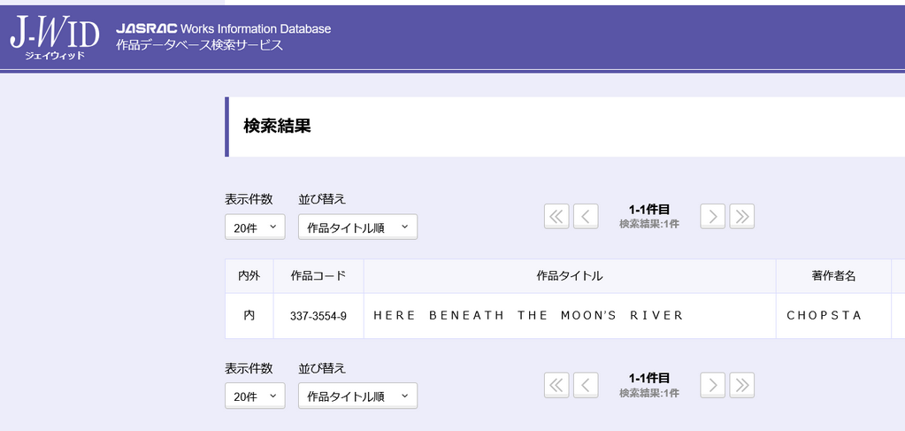Open the top 表示件数 20件 dropdown
The height and width of the screenshot is (431, 905).
(255, 227)
